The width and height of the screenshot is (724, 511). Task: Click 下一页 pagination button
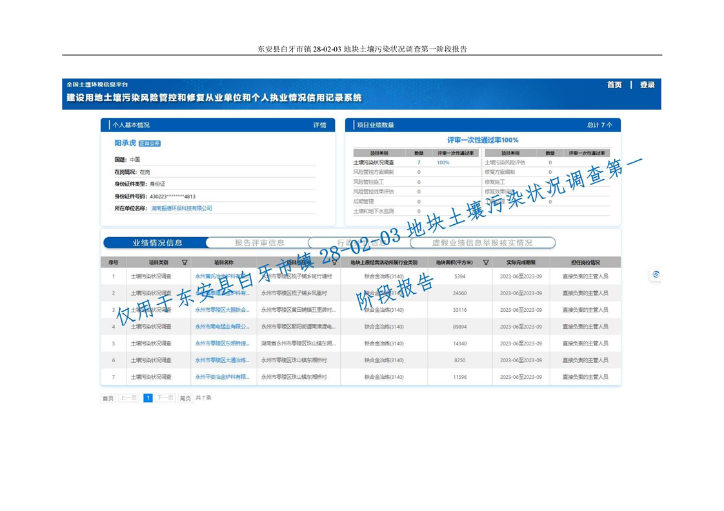point(165,398)
